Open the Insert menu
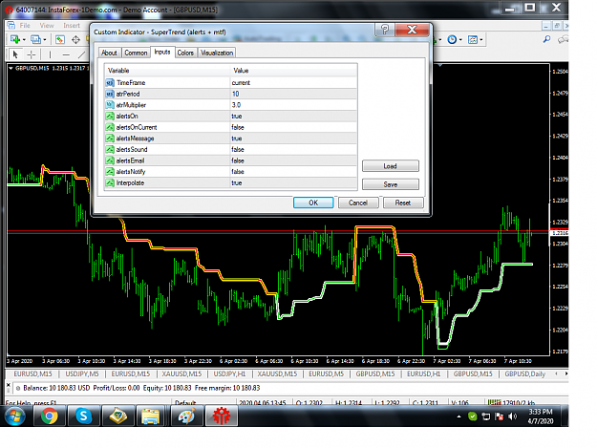 pyautogui.click(x=72, y=26)
